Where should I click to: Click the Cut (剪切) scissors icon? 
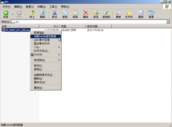pos(55,13)
